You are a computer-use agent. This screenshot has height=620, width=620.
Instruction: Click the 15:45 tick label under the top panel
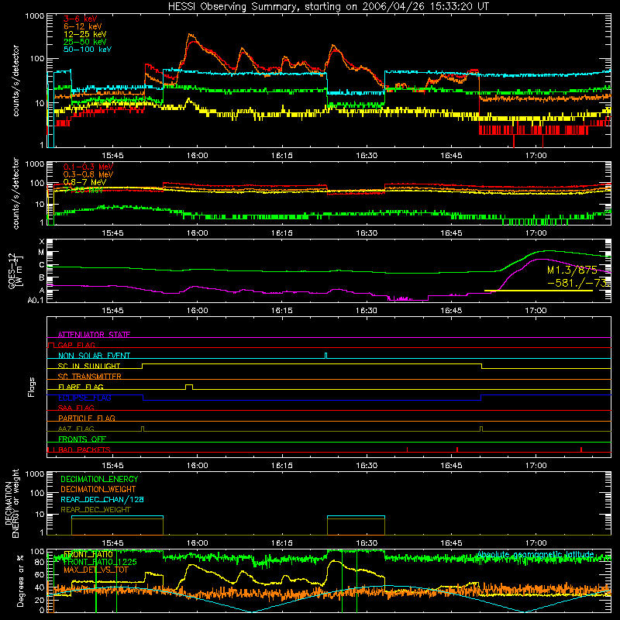point(112,156)
